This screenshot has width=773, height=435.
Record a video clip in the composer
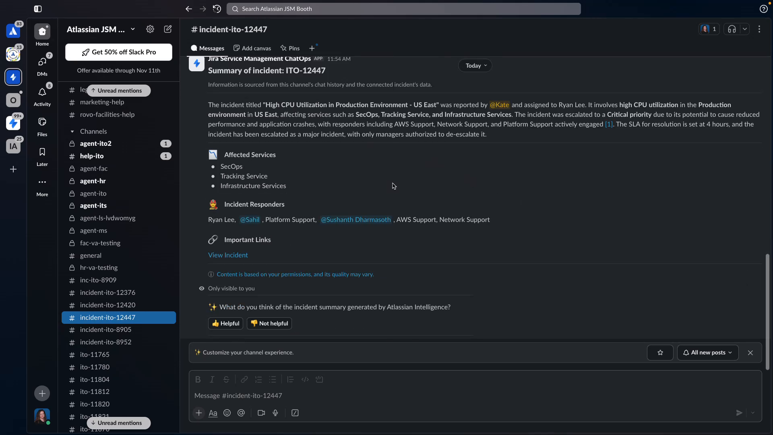click(261, 413)
